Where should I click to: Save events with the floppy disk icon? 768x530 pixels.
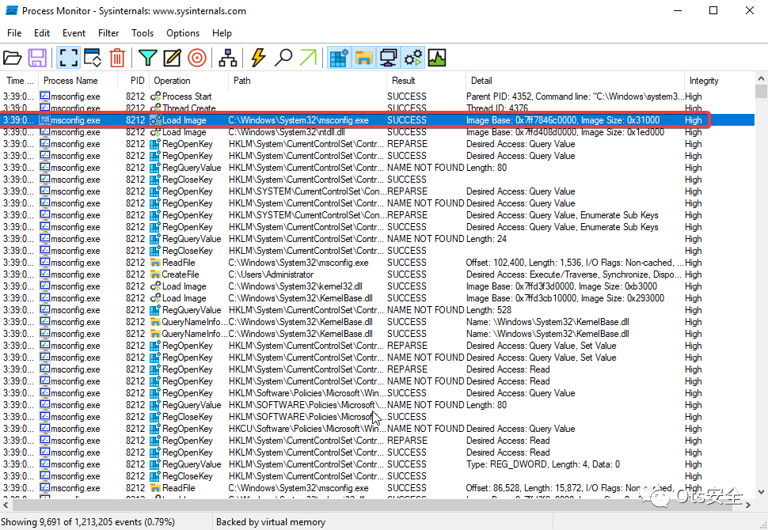37,58
